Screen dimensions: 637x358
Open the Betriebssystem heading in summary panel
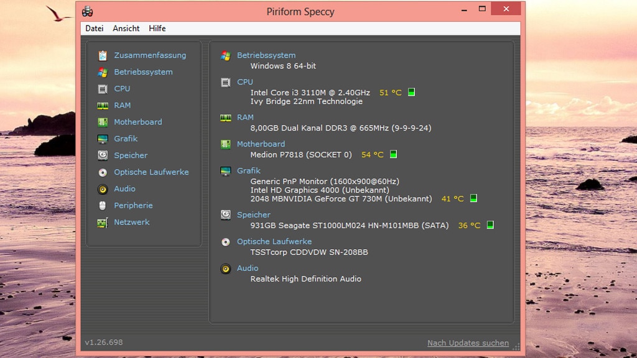(x=266, y=55)
